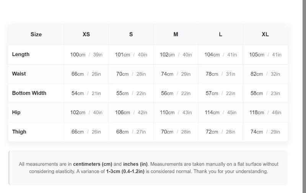Click the XS length cell 100cm / 39in
This screenshot has height=193, width=306.
(86, 55)
